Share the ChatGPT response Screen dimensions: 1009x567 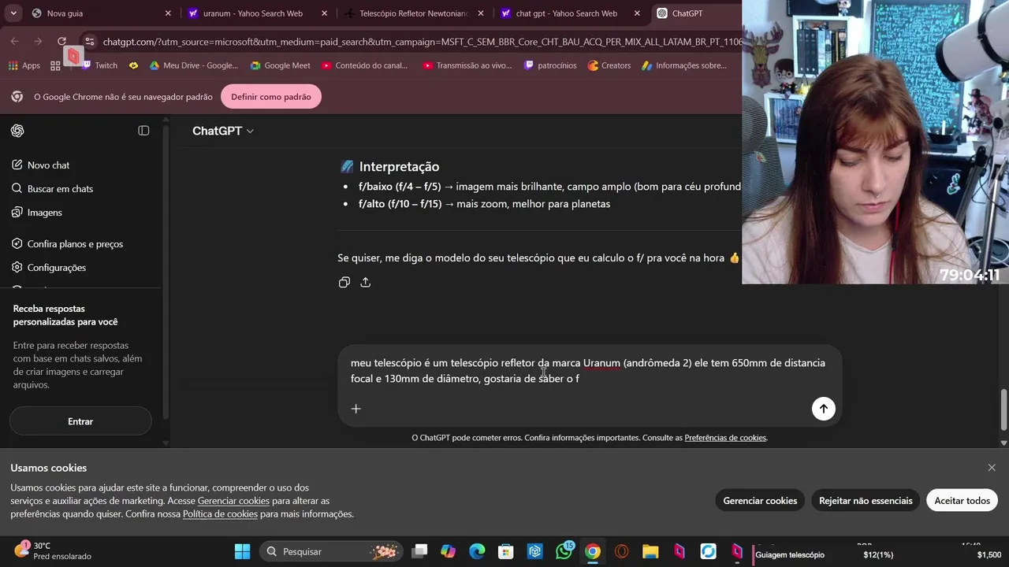[366, 282]
